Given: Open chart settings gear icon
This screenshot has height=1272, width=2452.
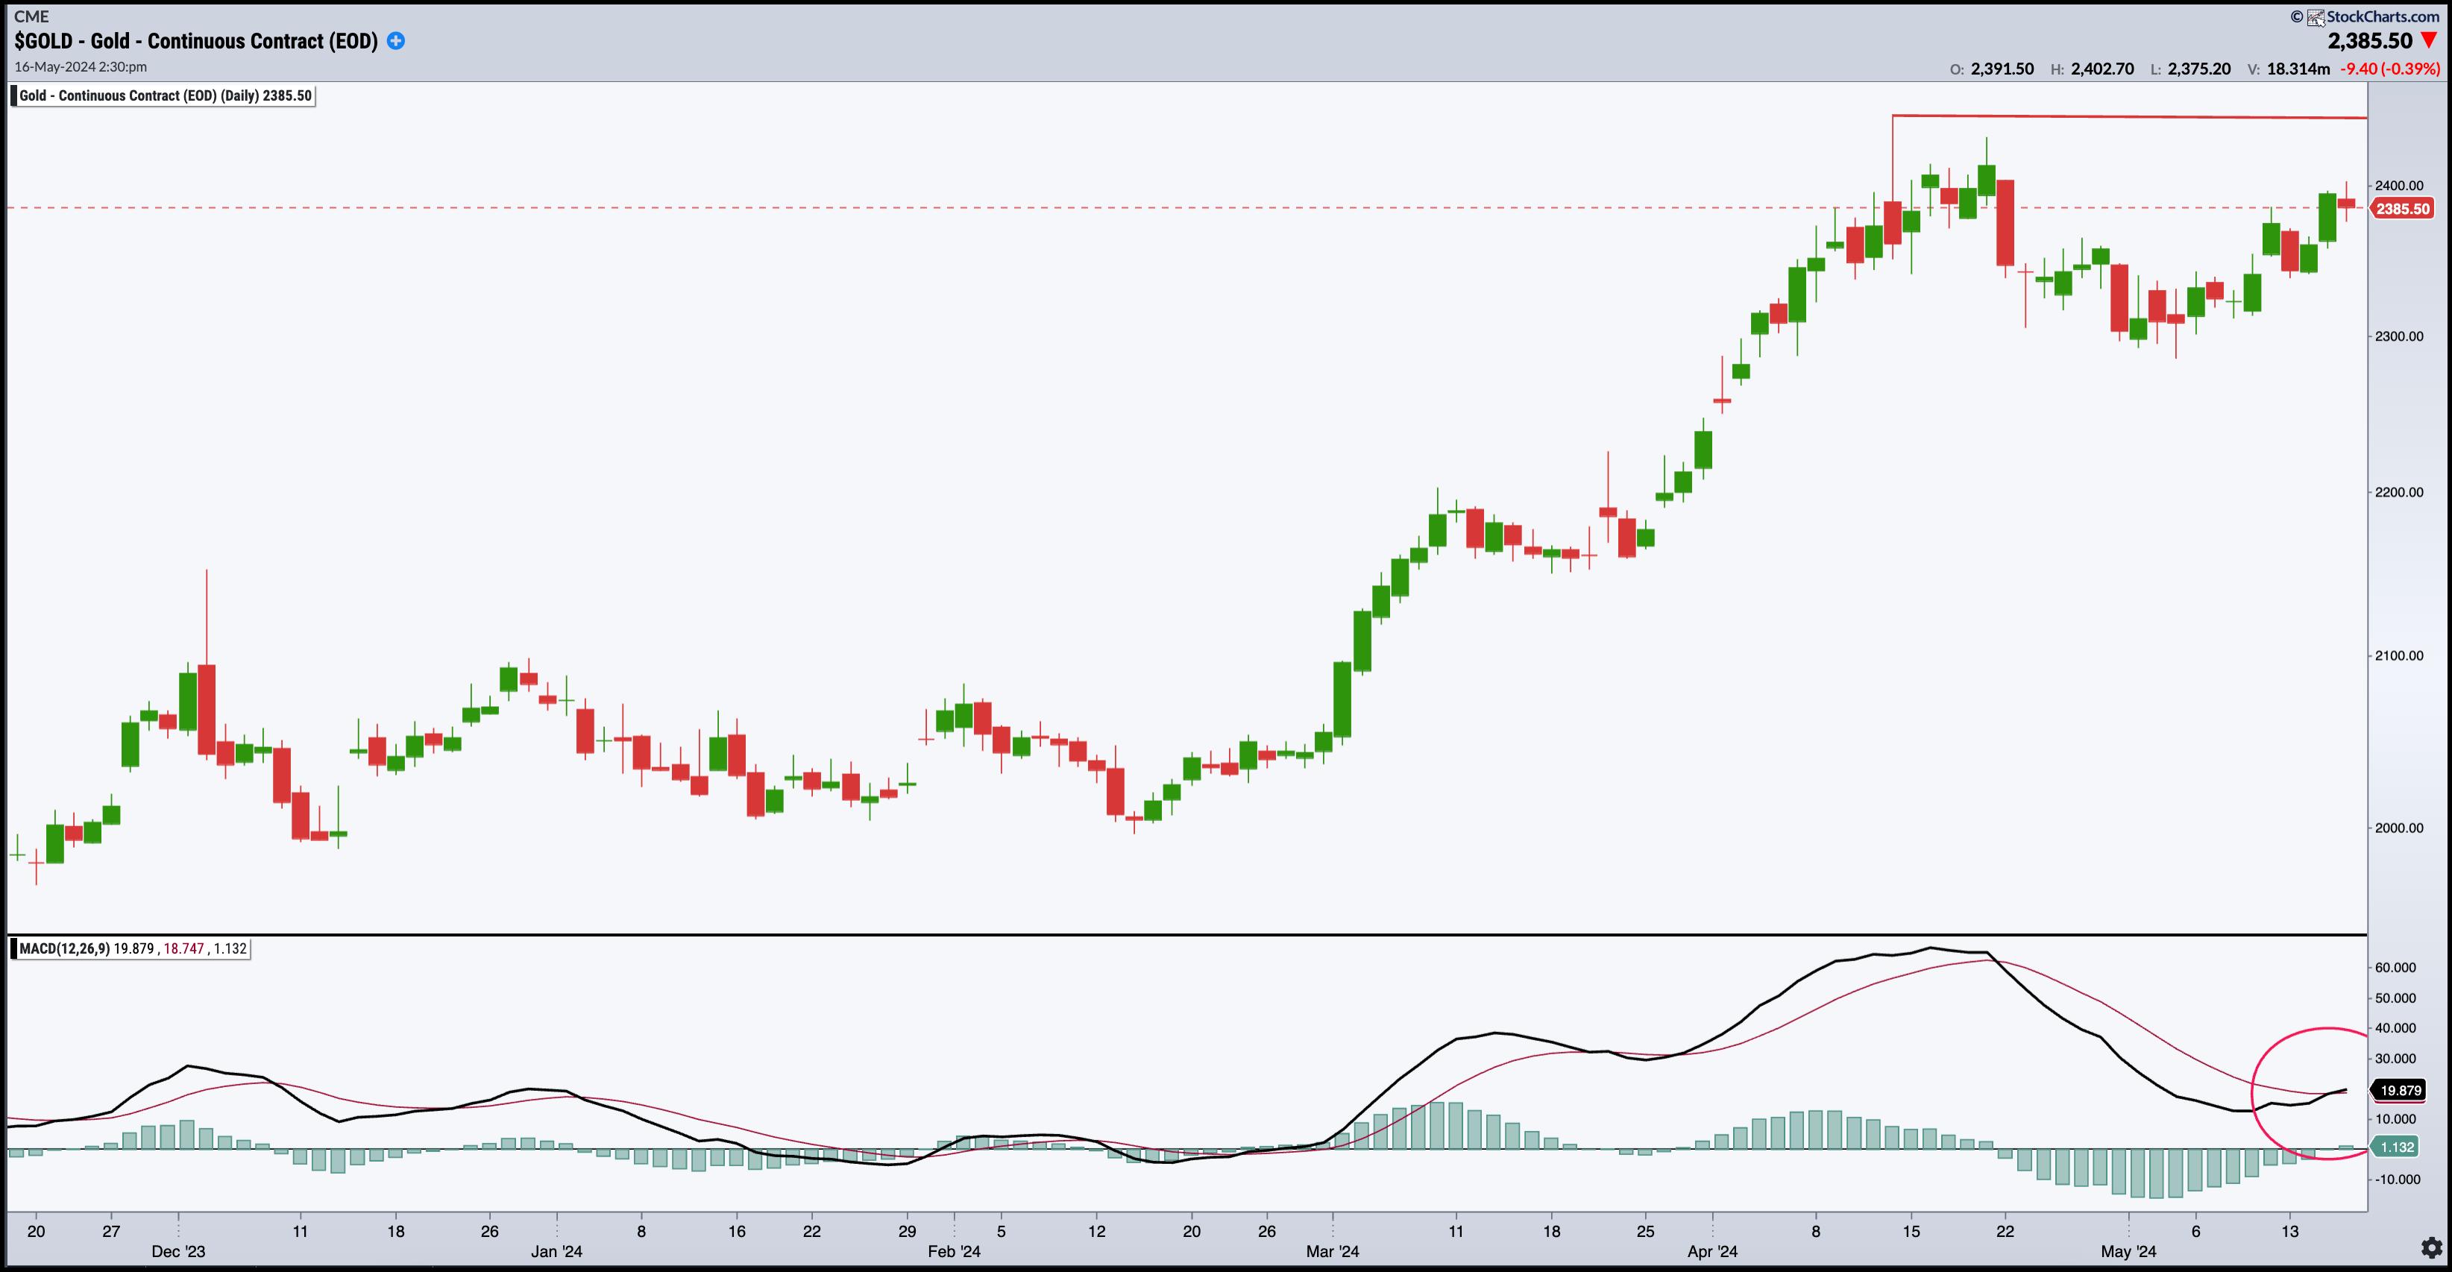Looking at the screenshot, I should [x=2431, y=1247].
